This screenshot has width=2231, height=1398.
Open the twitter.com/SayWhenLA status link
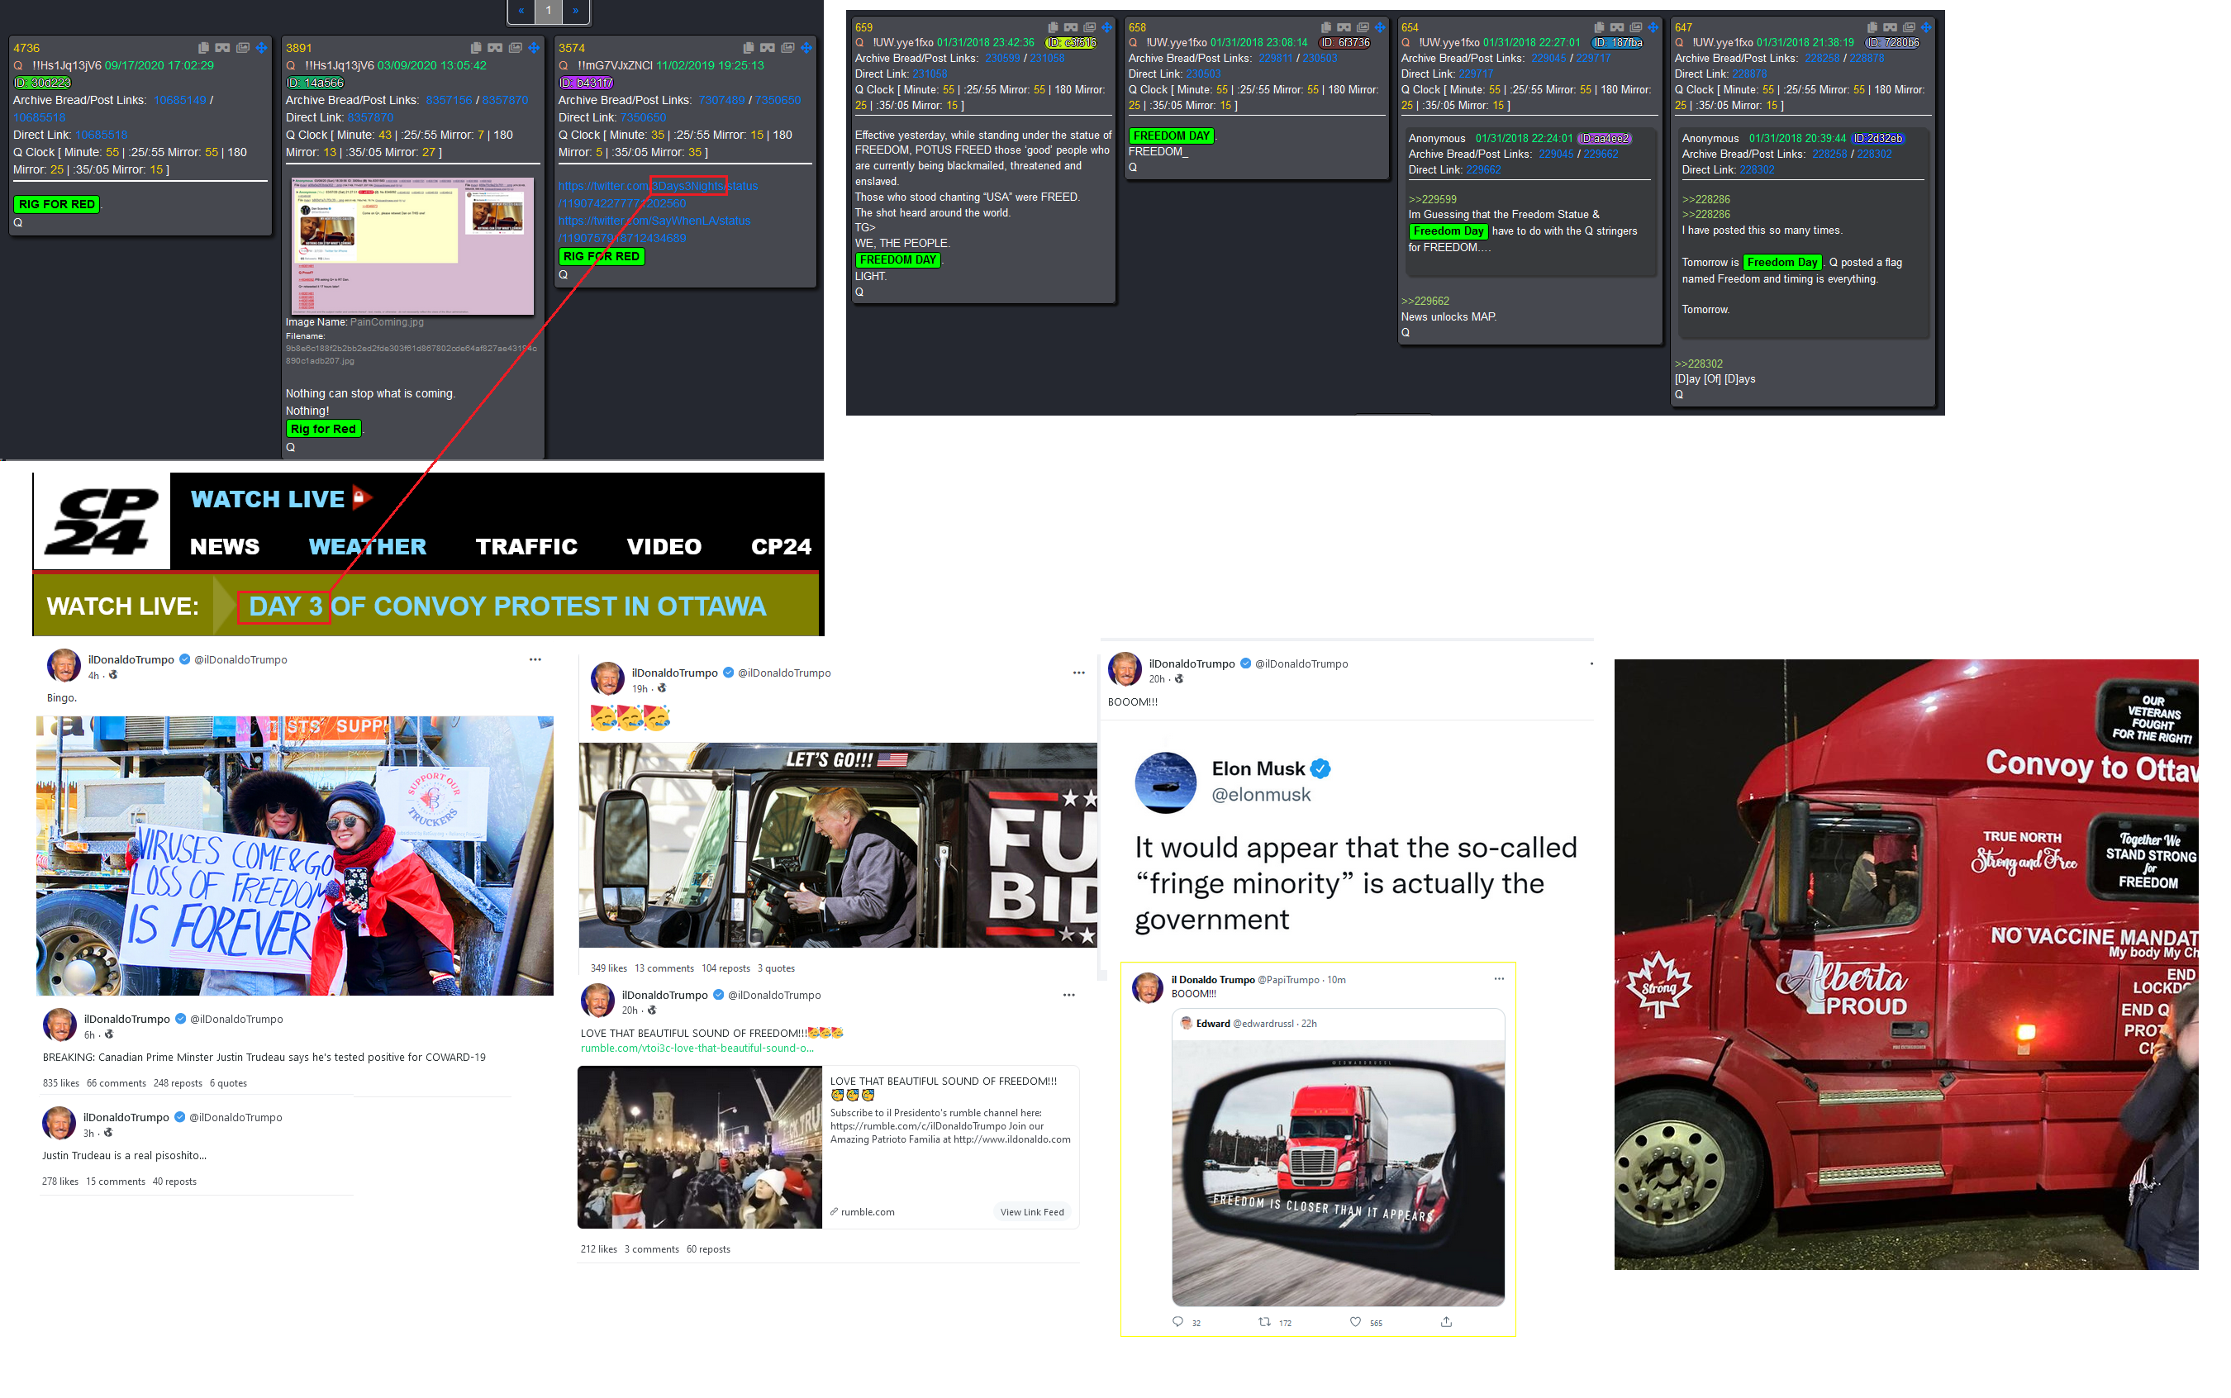(x=654, y=230)
